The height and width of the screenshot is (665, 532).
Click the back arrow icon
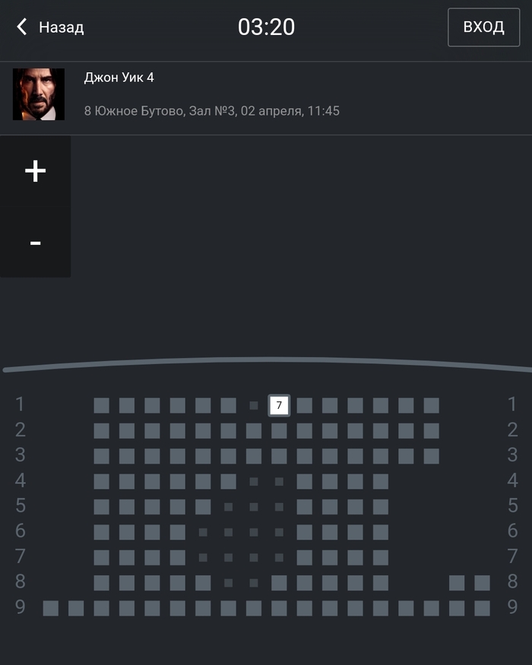click(22, 27)
